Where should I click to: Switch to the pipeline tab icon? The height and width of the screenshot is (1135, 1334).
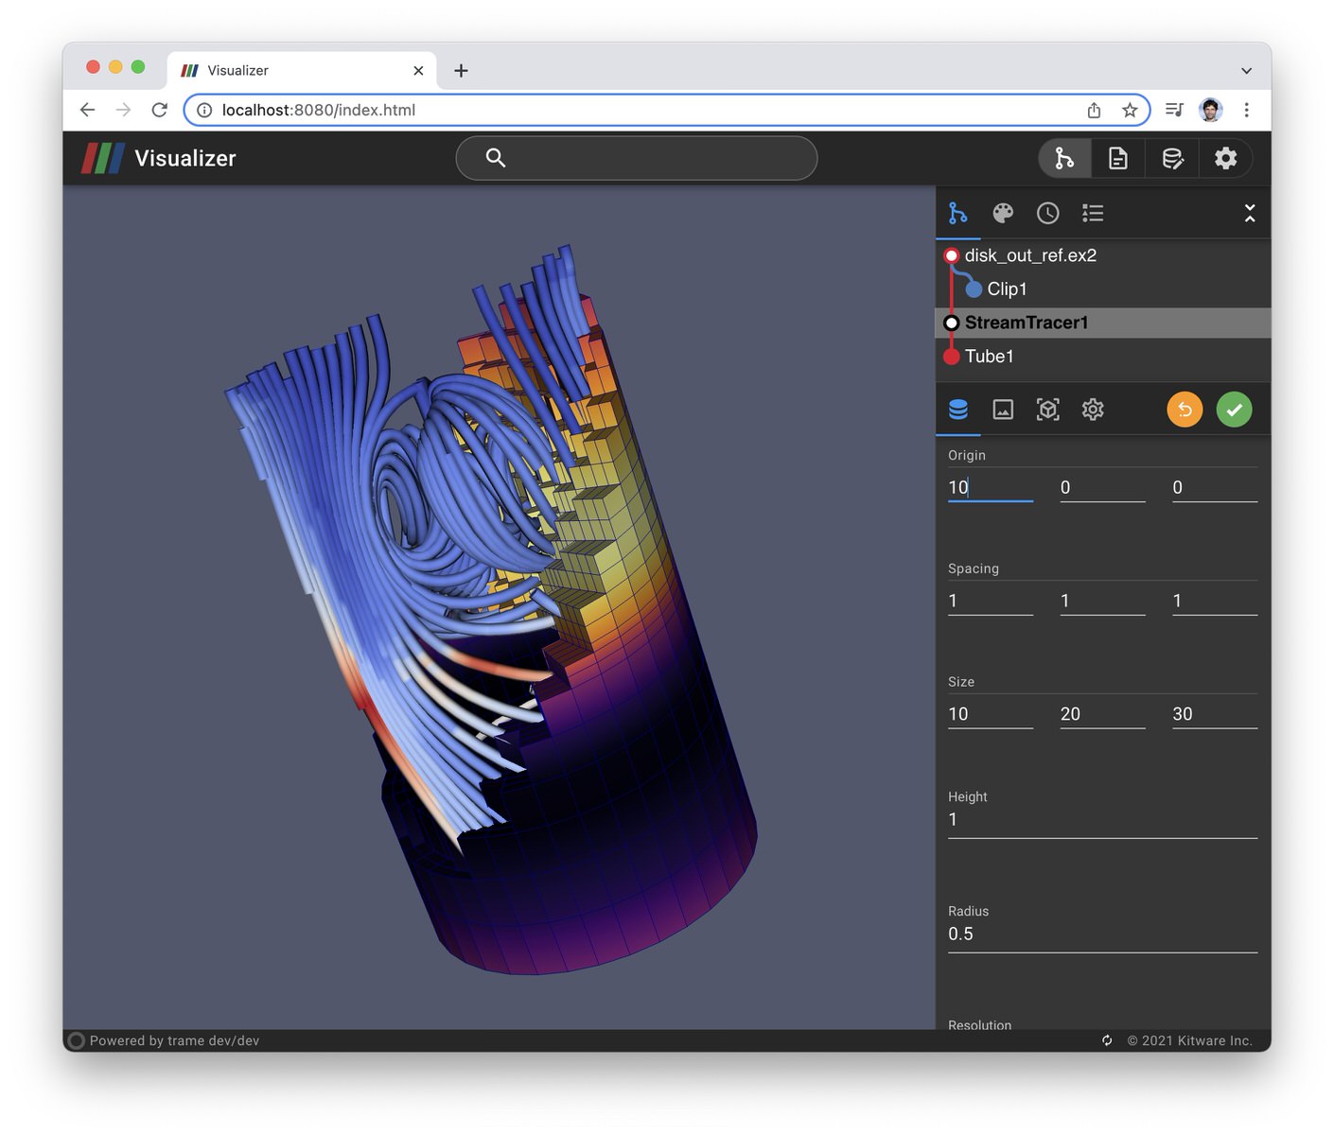point(958,213)
